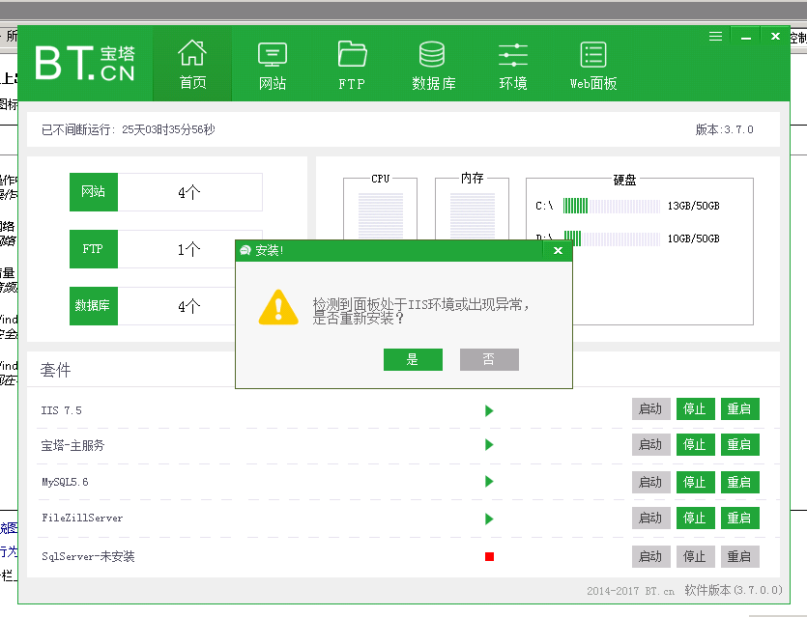Stop FileZillServer with 停止
807x617 pixels.
click(695, 519)
